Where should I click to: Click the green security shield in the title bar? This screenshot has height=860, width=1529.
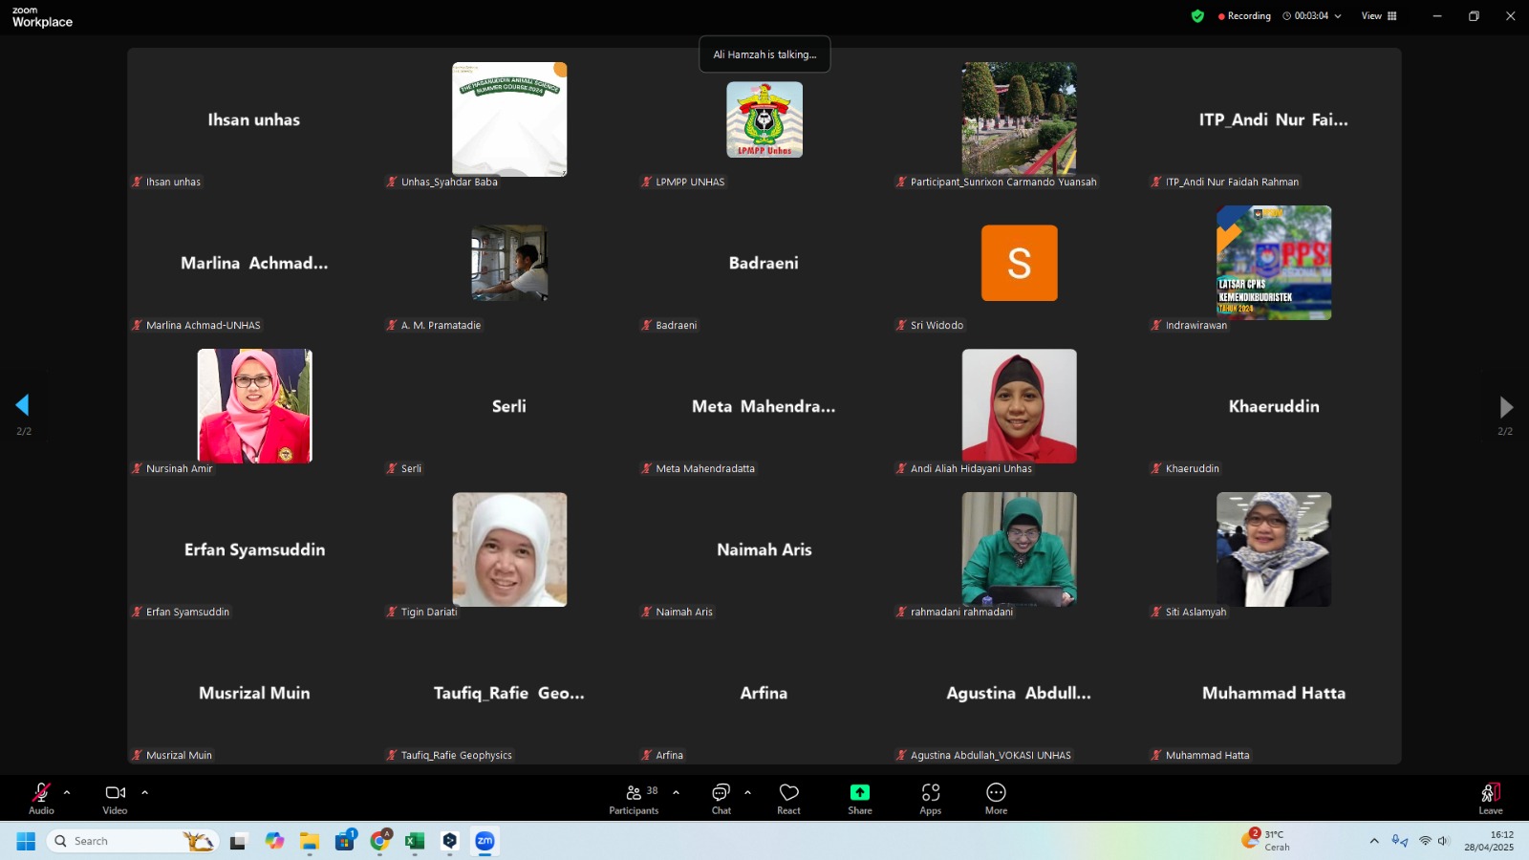(x=1197, y=15)
